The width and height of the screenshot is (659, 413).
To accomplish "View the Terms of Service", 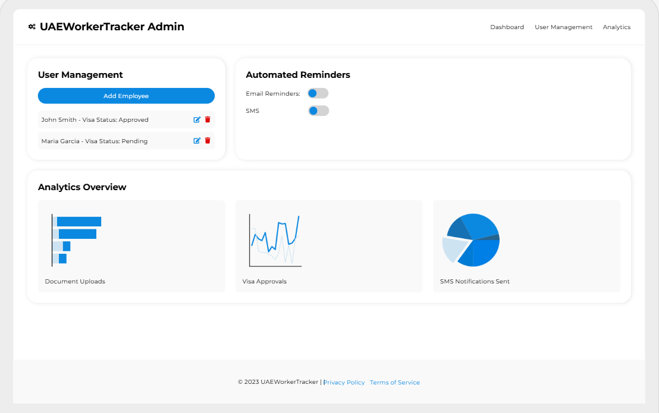I will [x=394, y=382].
